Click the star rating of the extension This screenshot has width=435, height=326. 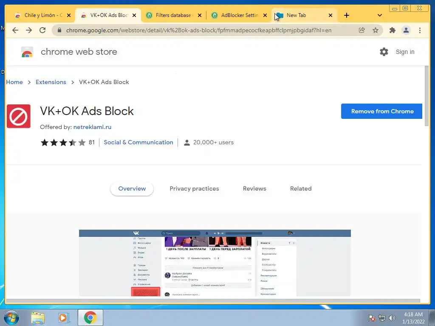coord(63,143)
